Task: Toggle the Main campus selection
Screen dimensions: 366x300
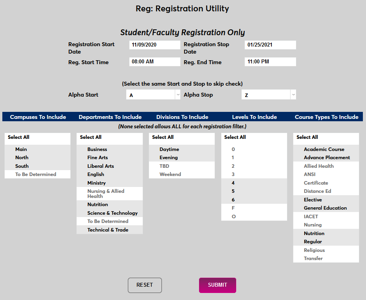Action: pyautogui.click(x=21, y=149)
